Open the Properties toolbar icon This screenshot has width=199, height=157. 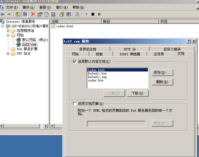coord(40,14)
